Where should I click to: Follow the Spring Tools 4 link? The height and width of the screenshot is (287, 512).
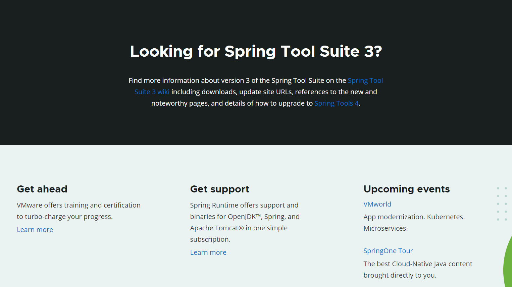[337, 103]
